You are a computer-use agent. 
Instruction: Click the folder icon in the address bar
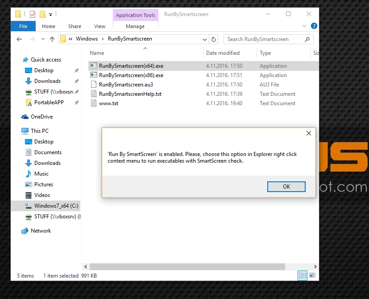[x=63, y=39]
